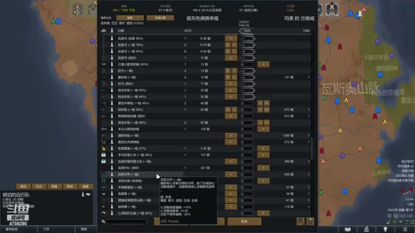Image resolution: width=415 pixels, height=233 pixels.
Task: Select colonist portrait at top left of map
Action: (77, 9)
